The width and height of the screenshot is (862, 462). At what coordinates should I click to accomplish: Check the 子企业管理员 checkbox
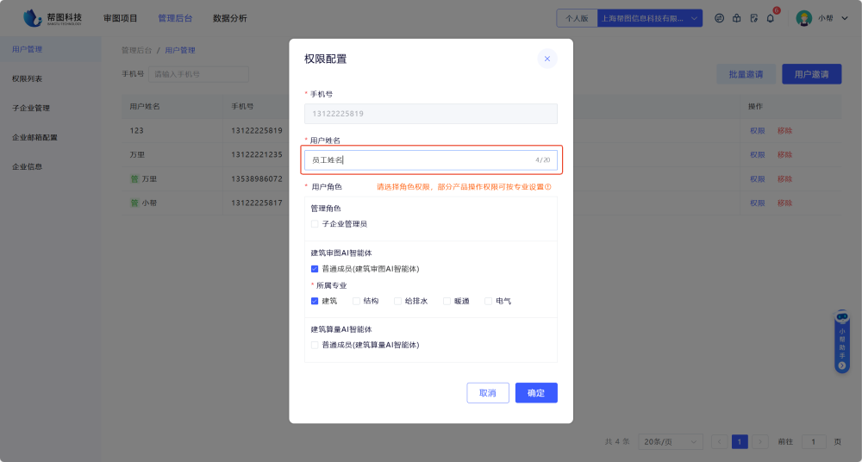click(x=315, y=224)
